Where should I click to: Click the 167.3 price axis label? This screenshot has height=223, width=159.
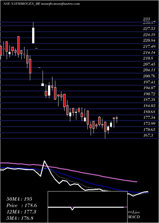(x=148, y=135)
